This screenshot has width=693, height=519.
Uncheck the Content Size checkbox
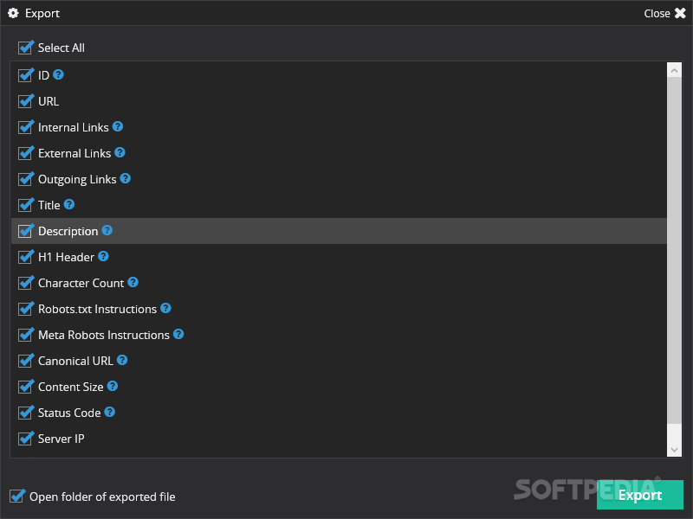(26, 387)
